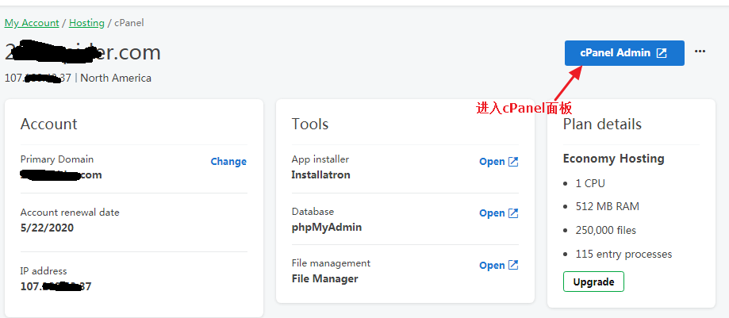
Task: Click the redacted domain name page title
Action: (x=83, y=53)
